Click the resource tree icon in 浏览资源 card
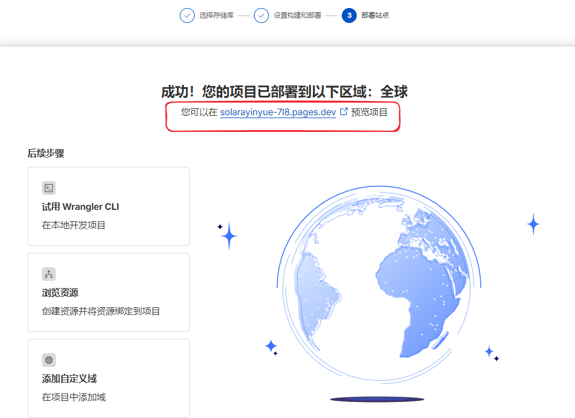Screen dimensions: 575x418 tap(49, 274)
